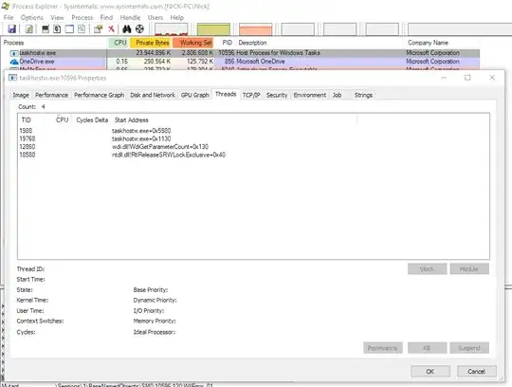512x387 pixels.
Task: Click the yellow commit history mini graph
Action: click(x=213, y=29)
